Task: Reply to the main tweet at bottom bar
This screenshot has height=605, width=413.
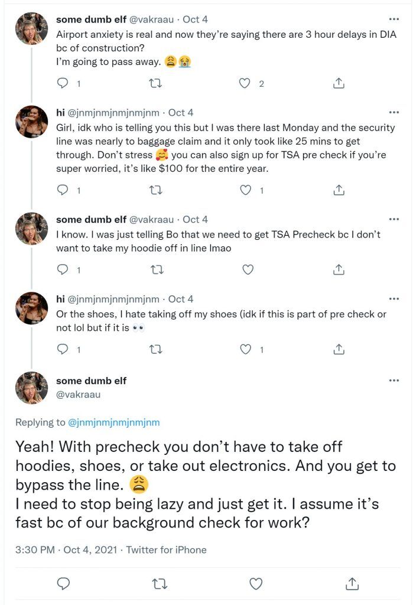Action: (x=63, y=584)
